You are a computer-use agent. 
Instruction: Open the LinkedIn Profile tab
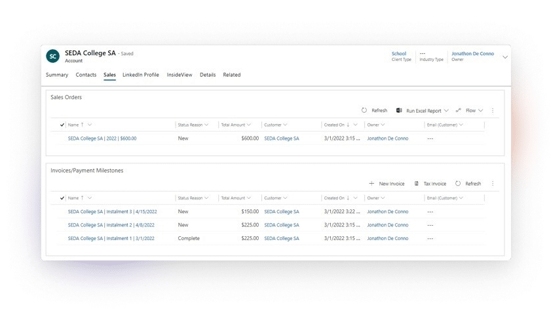tap(141, 75)
